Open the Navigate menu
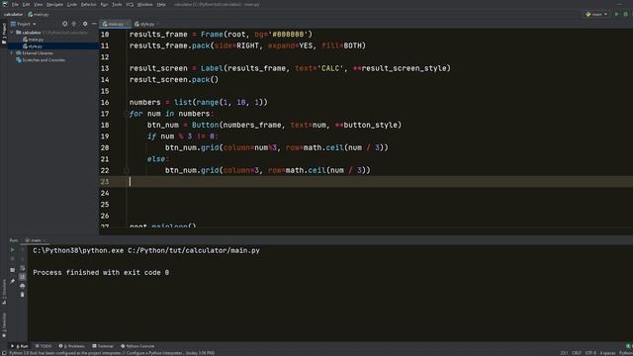Screen dimensions: 633x356 (x=54, y=4)
